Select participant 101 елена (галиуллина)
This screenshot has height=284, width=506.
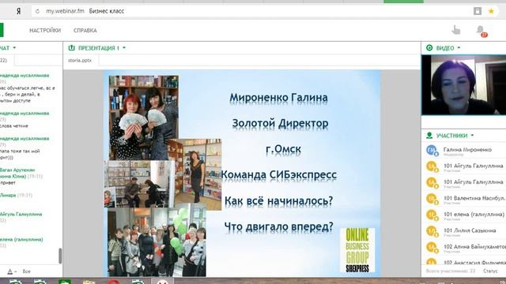474,215
